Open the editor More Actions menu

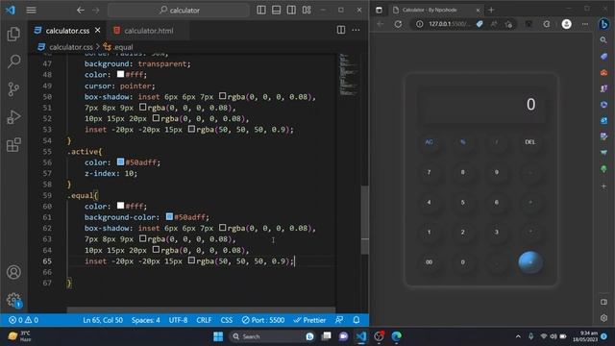[x=356, y=30]
